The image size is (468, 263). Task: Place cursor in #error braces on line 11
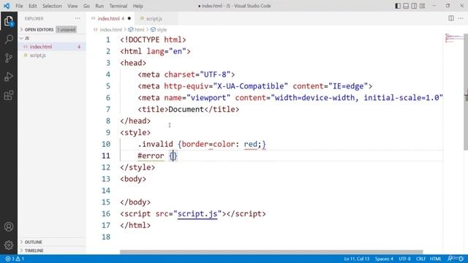[173, 156]
